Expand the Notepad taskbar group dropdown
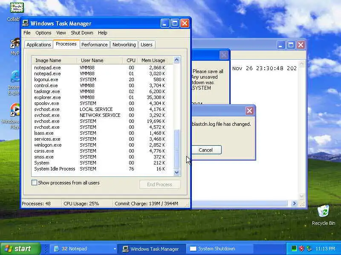Image resolution: width=341 pixels, height=255 pixels. click(115, 249)
